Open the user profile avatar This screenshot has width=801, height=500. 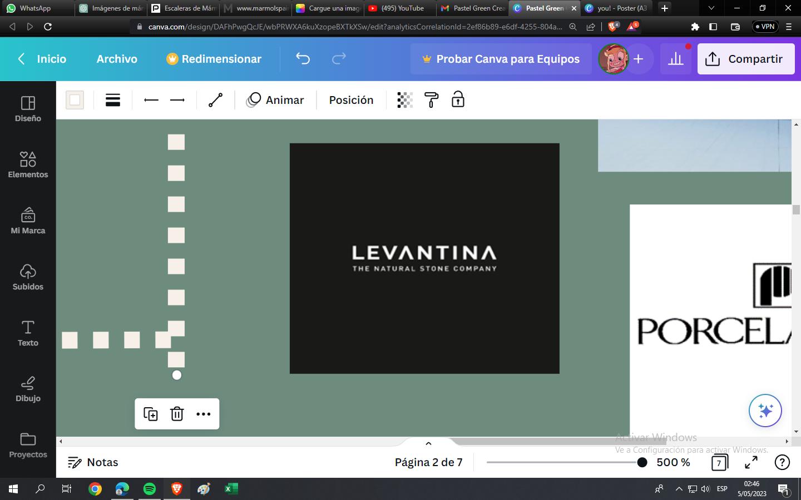tap(613, 59)
